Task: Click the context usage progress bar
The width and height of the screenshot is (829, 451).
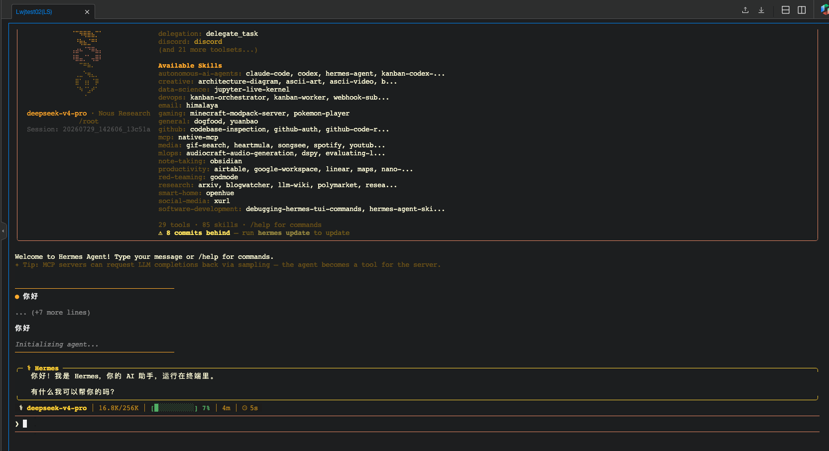Action: pos(174,408)
